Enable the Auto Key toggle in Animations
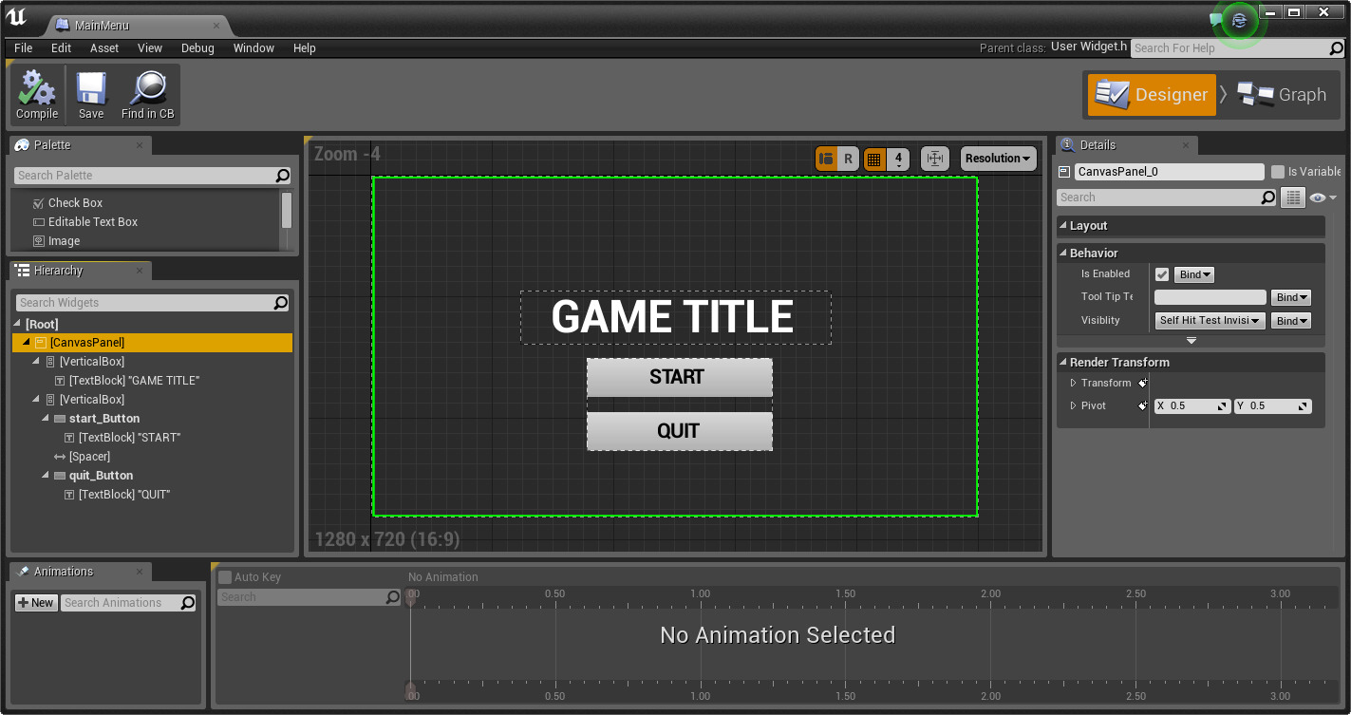 (225, 576)
